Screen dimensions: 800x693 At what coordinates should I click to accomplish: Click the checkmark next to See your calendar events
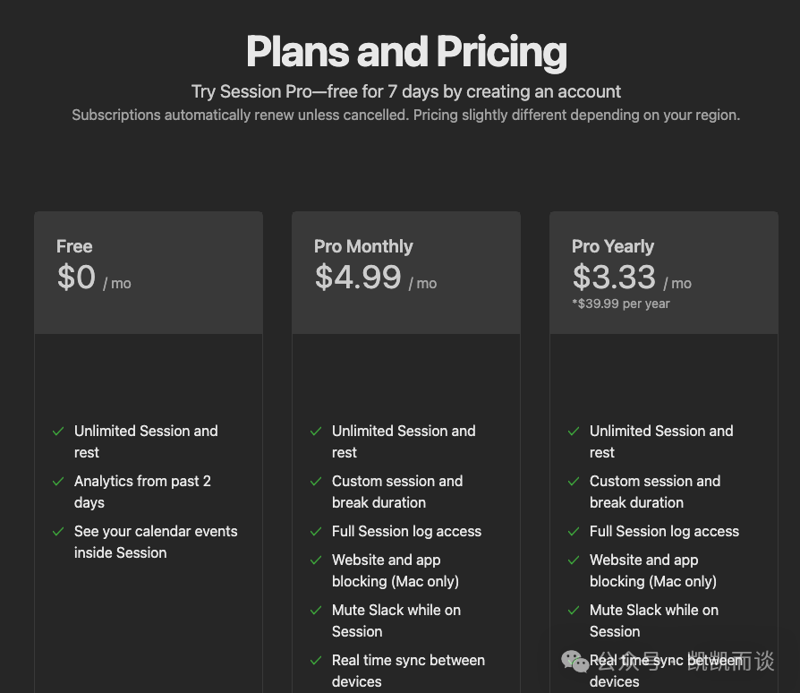tap(58, 532)
